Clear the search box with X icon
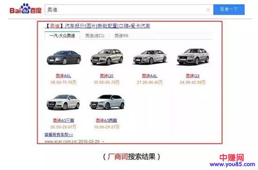Screen dimensions: 258x170 (208, 10)
